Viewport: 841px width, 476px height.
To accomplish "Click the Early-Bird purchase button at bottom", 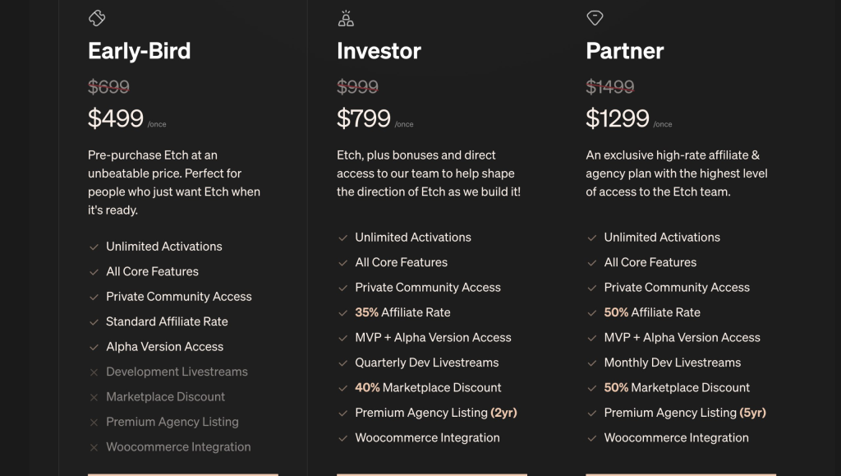I will tap(183, 474).
